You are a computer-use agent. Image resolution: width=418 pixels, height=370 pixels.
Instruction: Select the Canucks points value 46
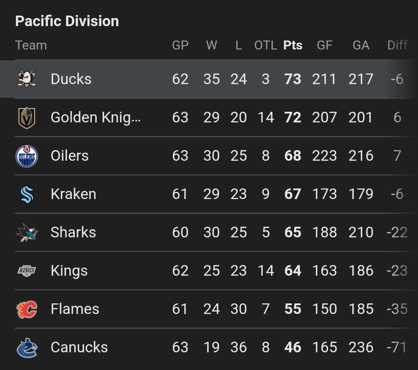click(x=293, y=347)
